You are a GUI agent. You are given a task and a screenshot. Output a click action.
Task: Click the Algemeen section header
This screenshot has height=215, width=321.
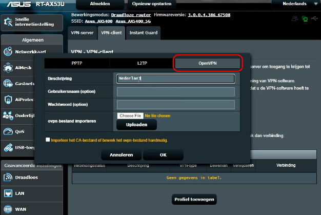pos(32,40)
